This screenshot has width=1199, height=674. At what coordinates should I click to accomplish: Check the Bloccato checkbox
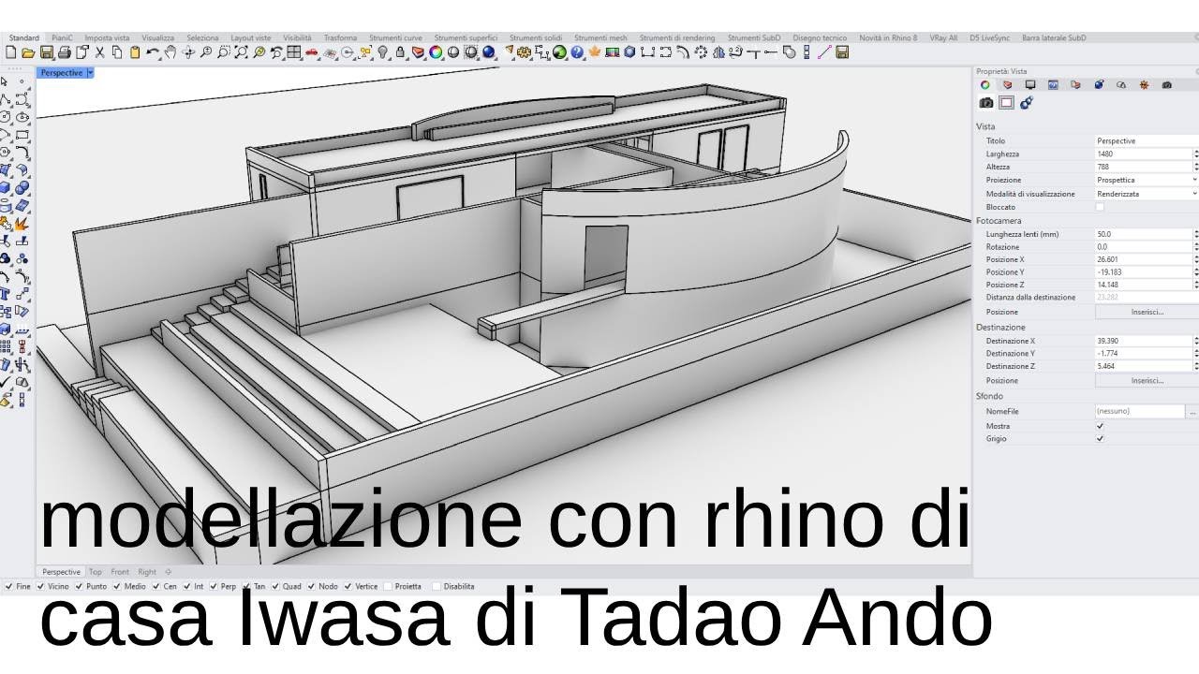pos(1100,207)
